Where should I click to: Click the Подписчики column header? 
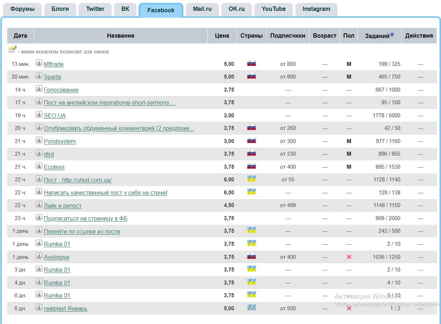click(x=288, y=35)
